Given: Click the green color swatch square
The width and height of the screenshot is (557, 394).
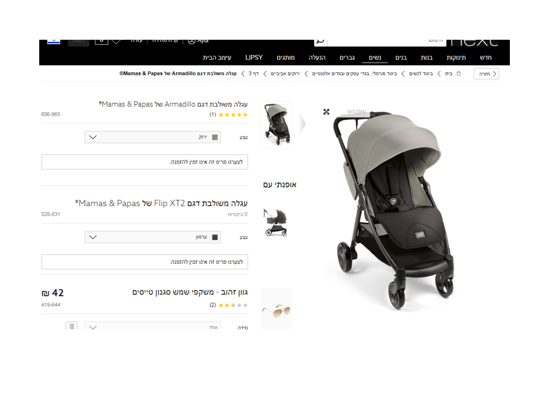Looking at the screenshot, I should pyautogui.click(x=215, y=137).
